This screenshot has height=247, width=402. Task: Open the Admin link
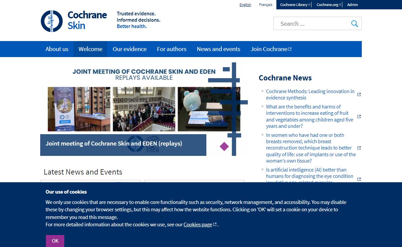tap(352, 5)
